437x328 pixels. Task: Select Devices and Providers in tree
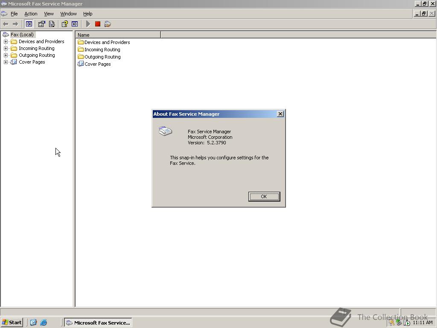pyautogui.click(x=41, y=41)
